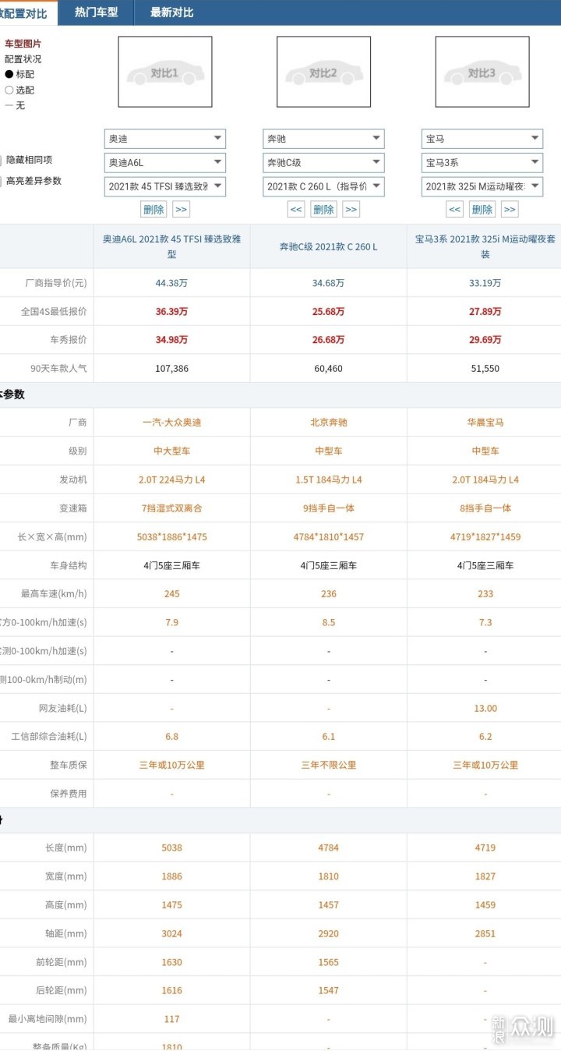Click 删除 under the Audi column
The width and height of the screenshot is (561, 1051).
pos(154,209)
